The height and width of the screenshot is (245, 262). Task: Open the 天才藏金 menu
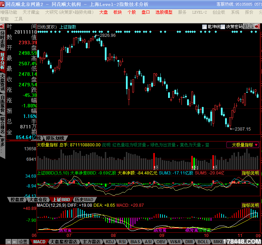pyautogui.click(x=31, y=12)
